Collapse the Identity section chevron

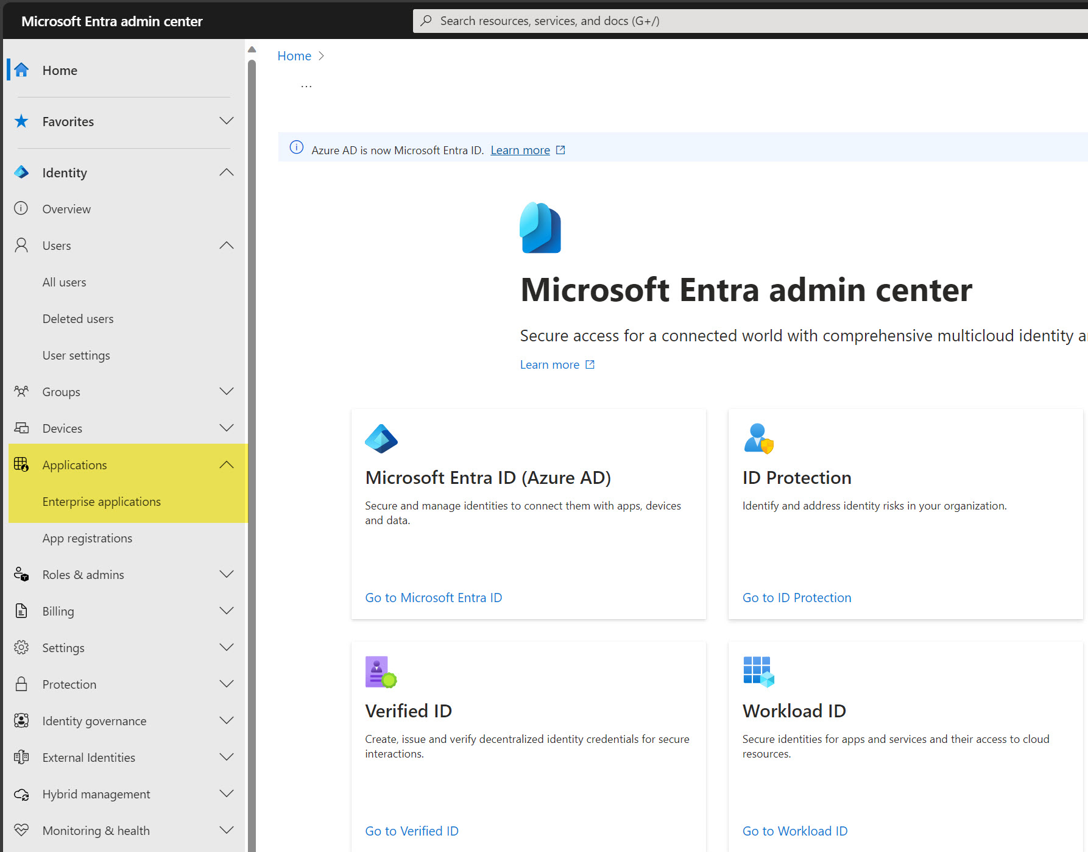[x=227, y=172]
